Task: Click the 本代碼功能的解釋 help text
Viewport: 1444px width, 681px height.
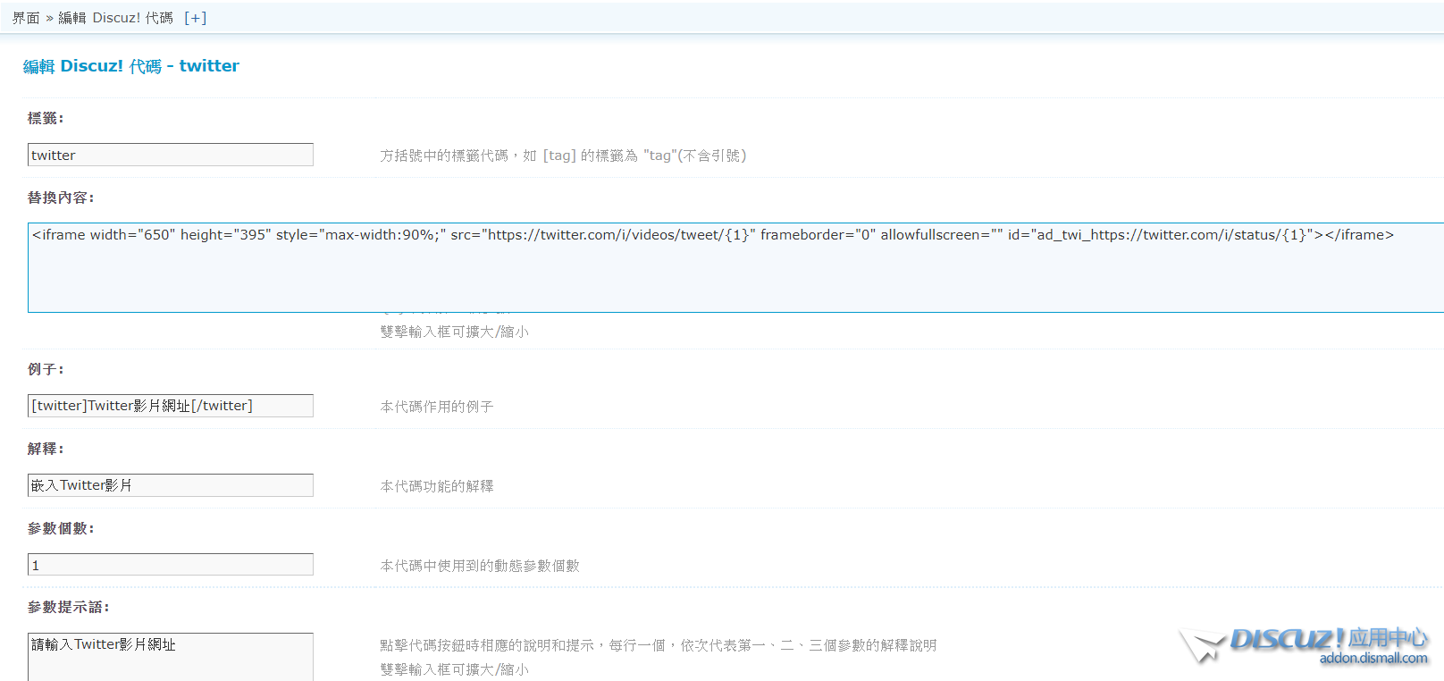Action: (x=436, y=486)
